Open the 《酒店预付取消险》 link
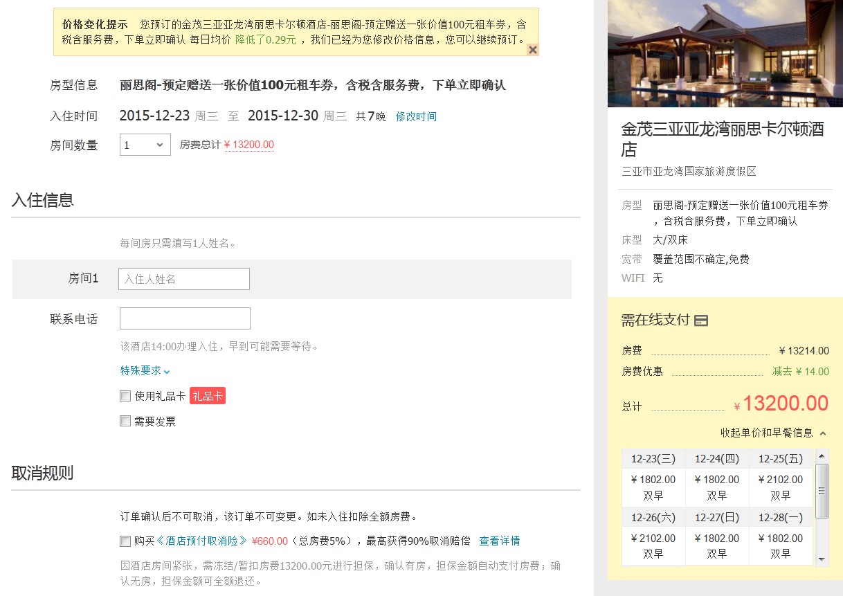843x596 pixels. click(201, 541)
